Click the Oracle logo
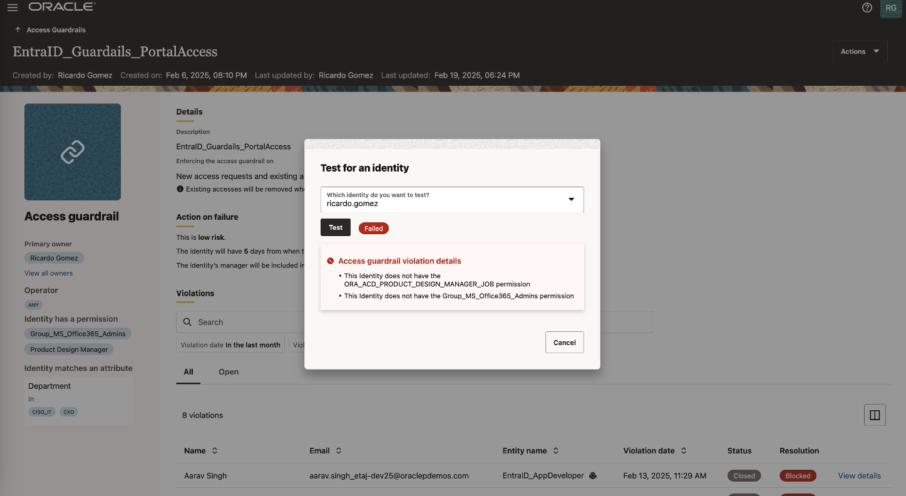Screen dimensions: 906x496 (62, 7)
